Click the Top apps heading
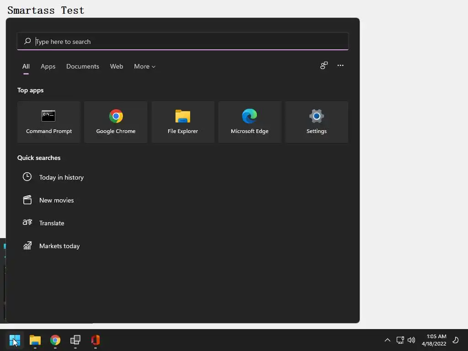Viewport: 468px width, 351px height. (30, 90)
